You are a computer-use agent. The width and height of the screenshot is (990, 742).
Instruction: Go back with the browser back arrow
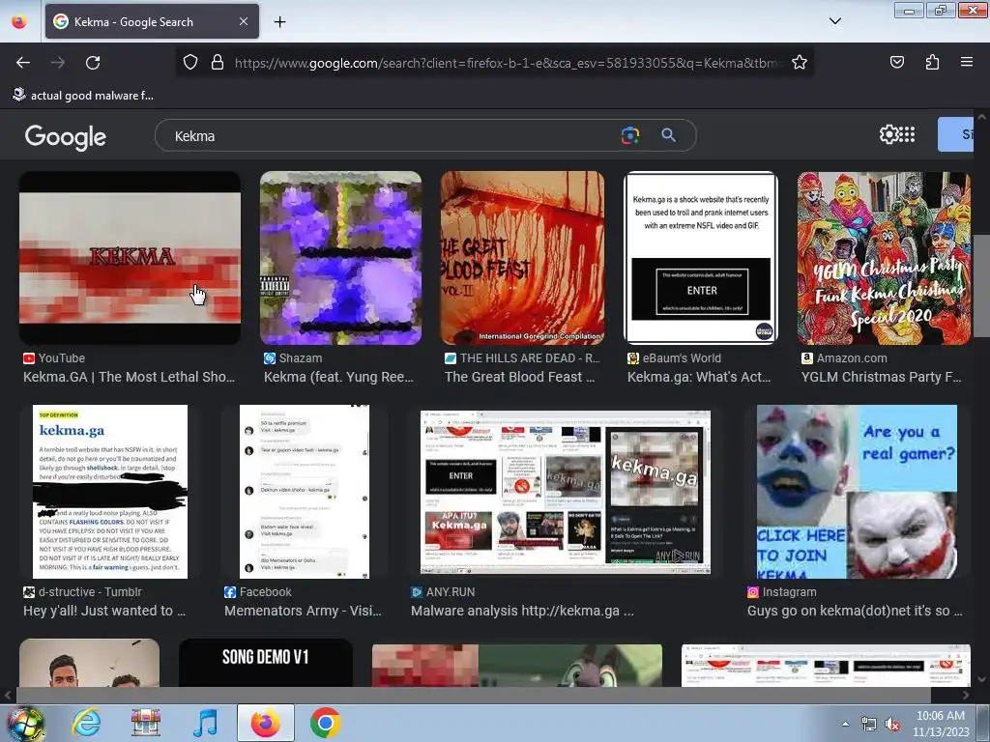pyautogui.click(x=23, y=63)
